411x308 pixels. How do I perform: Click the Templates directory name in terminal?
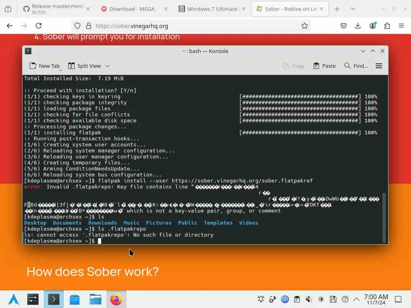pos(218,223)
